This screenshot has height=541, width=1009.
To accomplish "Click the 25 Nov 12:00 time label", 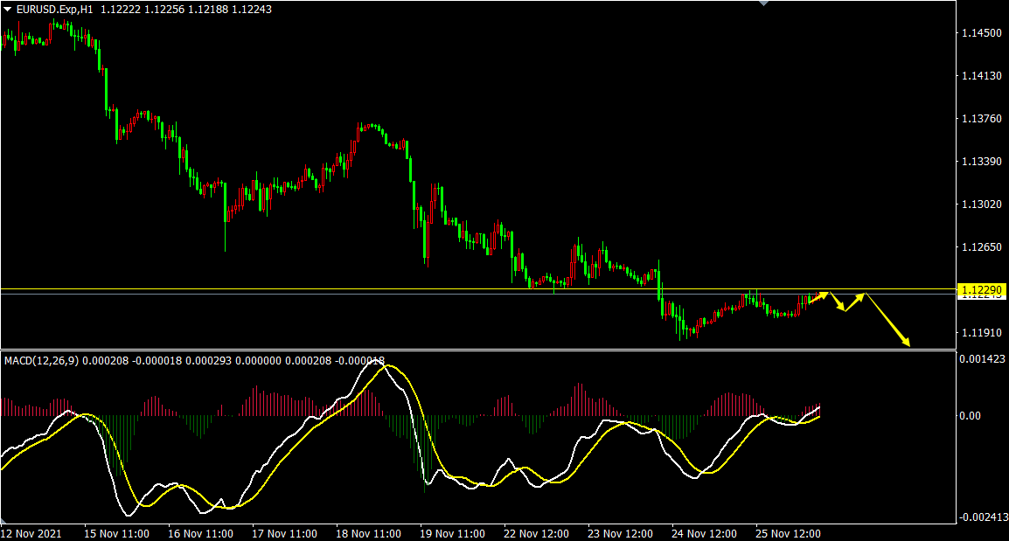I will click(788, 533).
